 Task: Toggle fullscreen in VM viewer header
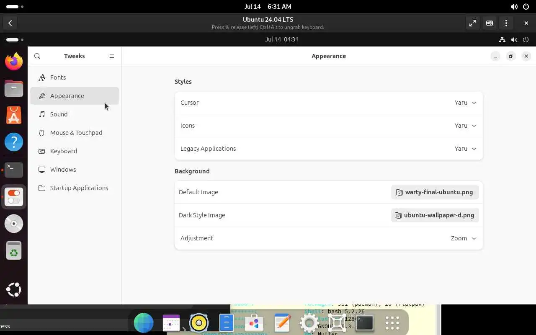tap(473, 23)
